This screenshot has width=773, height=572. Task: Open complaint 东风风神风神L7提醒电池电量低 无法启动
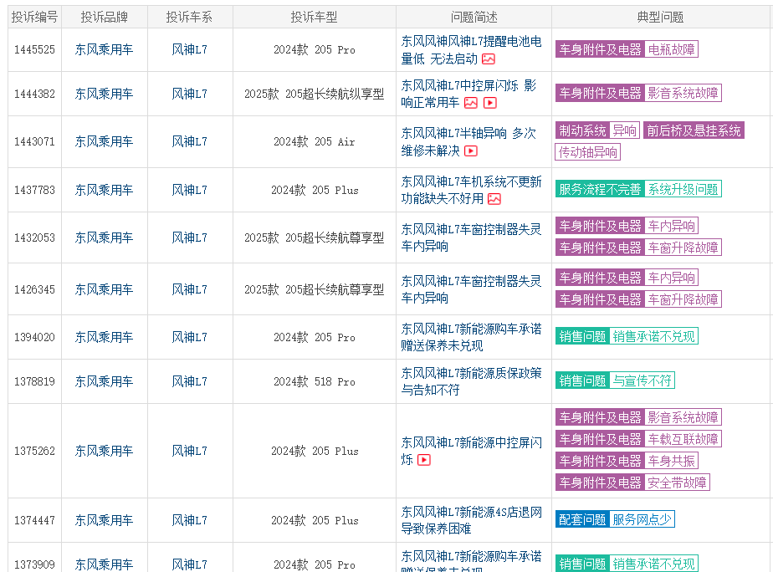471,50
